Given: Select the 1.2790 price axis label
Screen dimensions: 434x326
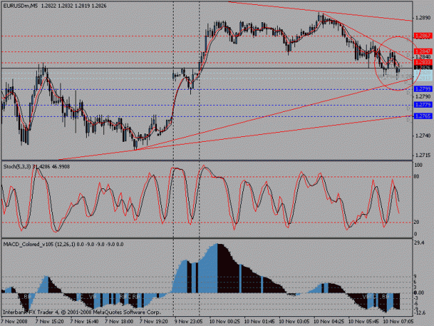Looking at the screenshot, I should point(422,97).
